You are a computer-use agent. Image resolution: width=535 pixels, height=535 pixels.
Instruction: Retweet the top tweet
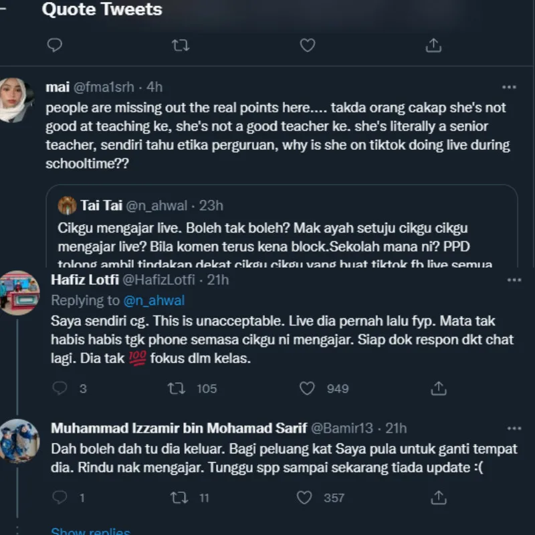(x=181, y=45)
